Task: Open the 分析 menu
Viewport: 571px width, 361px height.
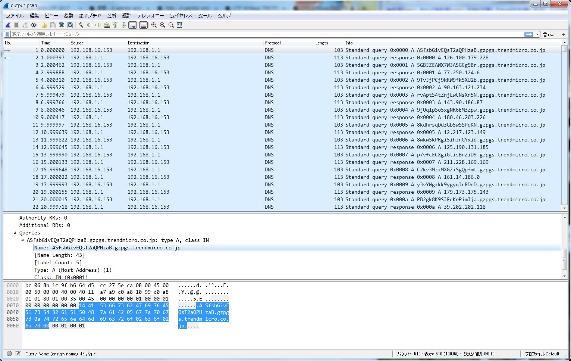Action: tap(112, 15)
